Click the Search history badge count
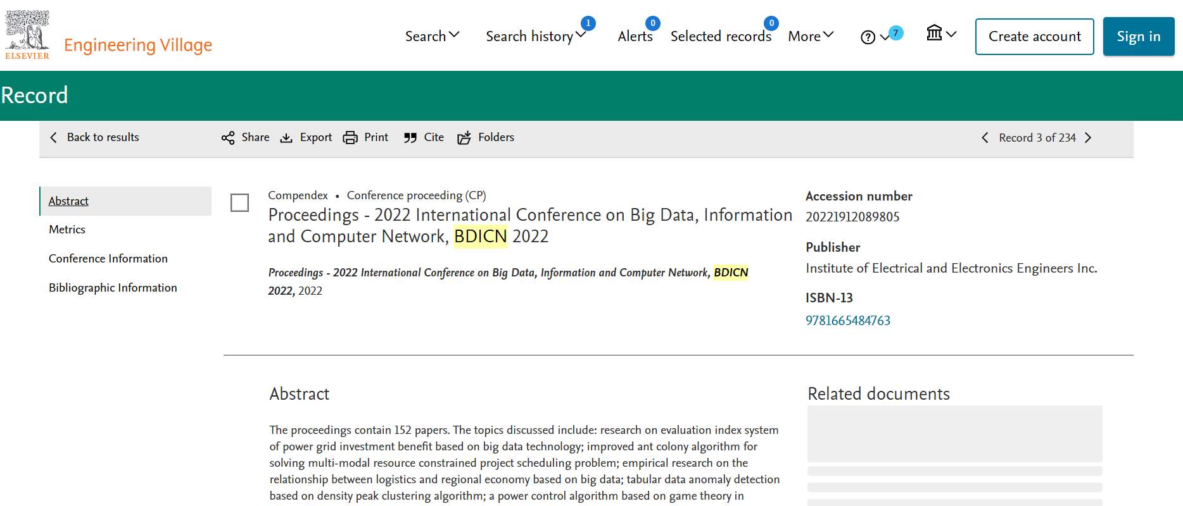Screen dimensions: 1183x506 coord(588,23)
